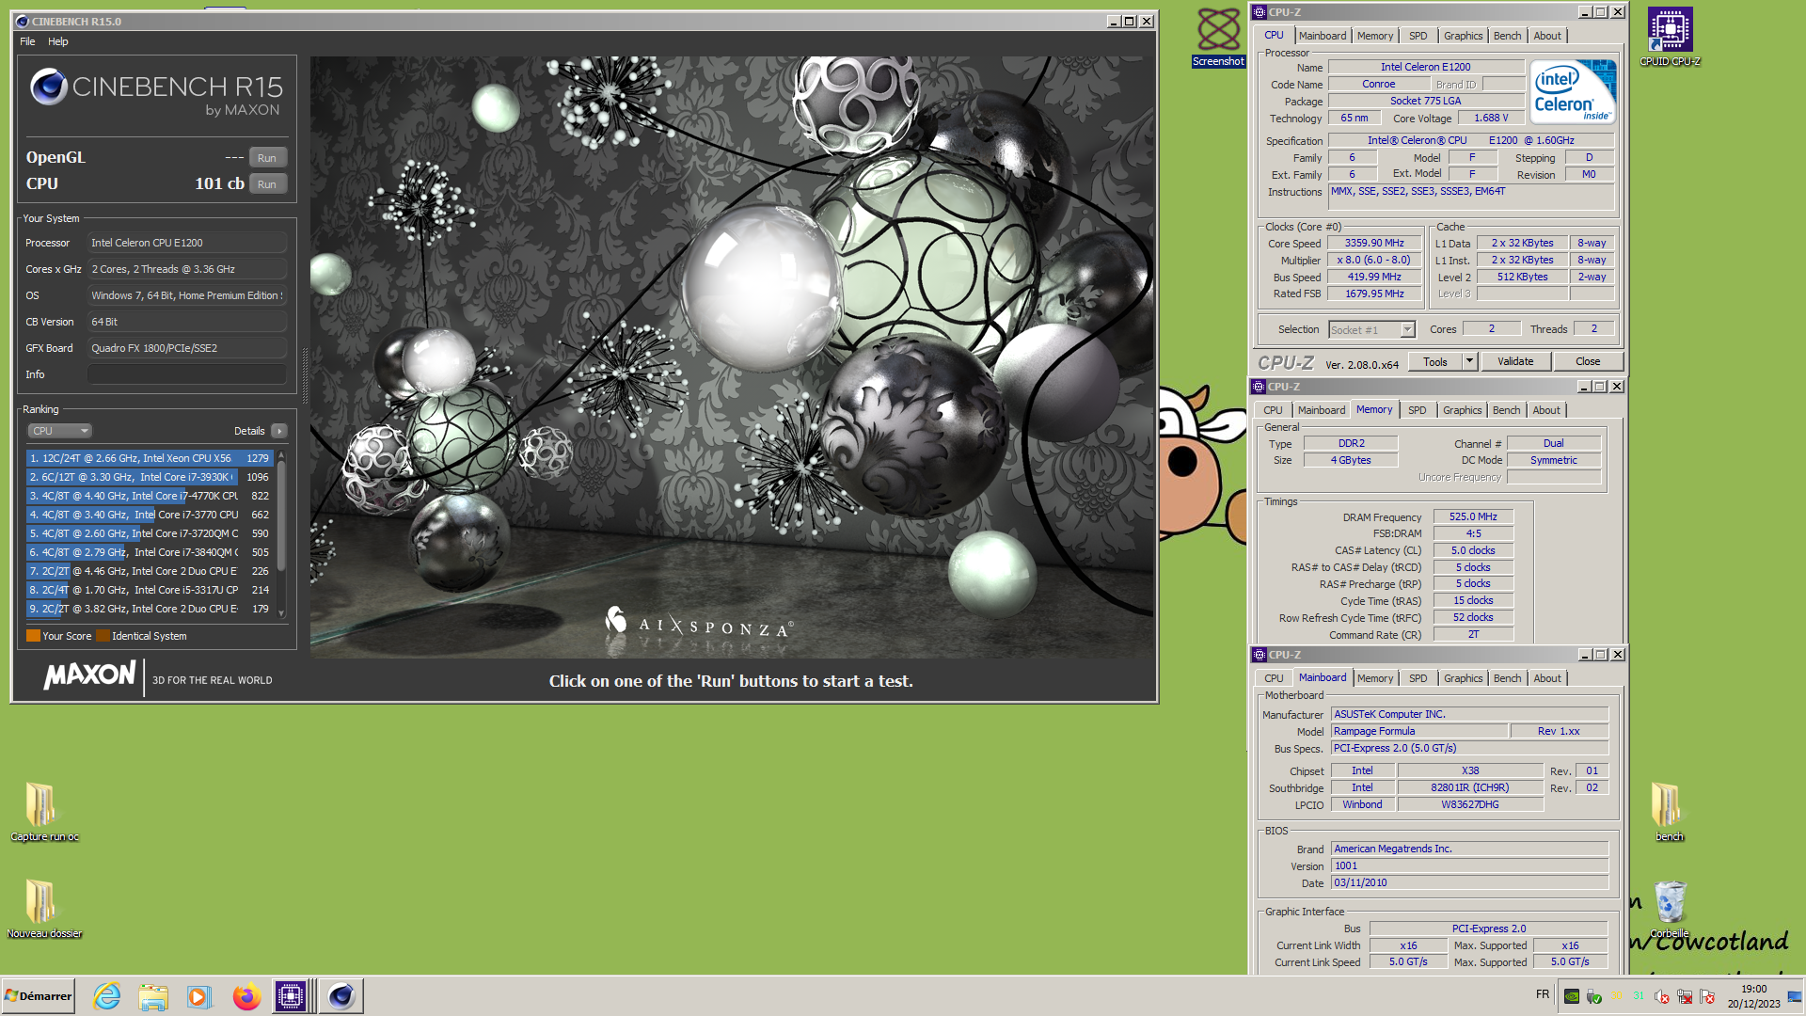Image resolution: width=1806 pixels, height=1016 pixels.
Task: Select ranking entry 3 Core i7-4770K
Action: click(150, 496)
